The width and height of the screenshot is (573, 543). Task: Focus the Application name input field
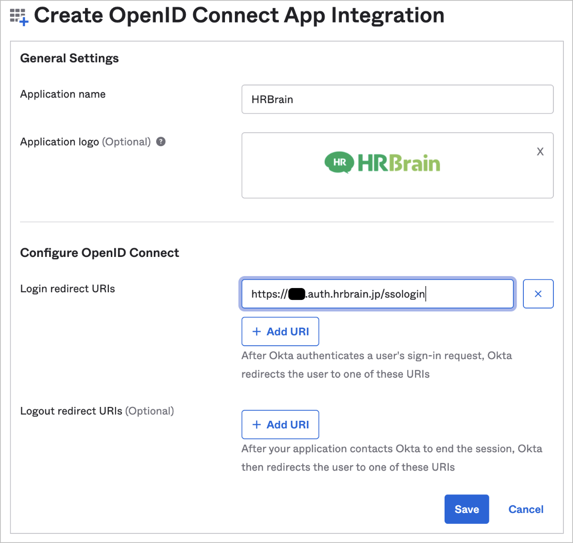[x=397, y=99]
